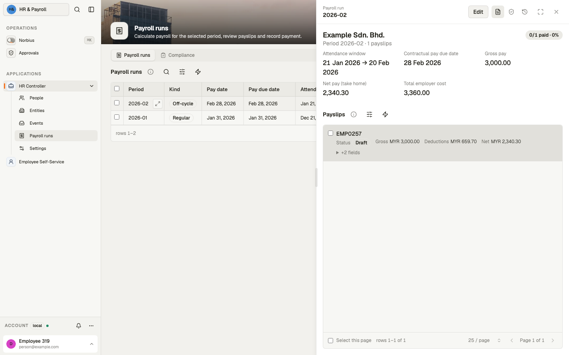Open Payslips filter settings icon

point(369,114)
